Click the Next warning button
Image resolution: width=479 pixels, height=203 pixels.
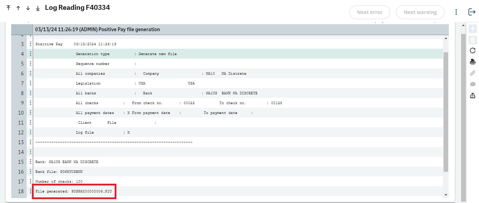point(420,12)
